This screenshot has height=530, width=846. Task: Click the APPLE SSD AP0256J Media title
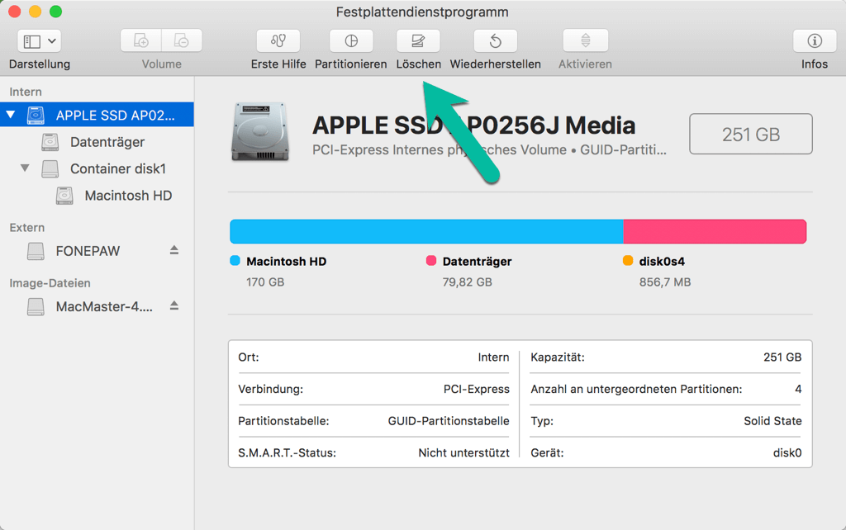473,125
